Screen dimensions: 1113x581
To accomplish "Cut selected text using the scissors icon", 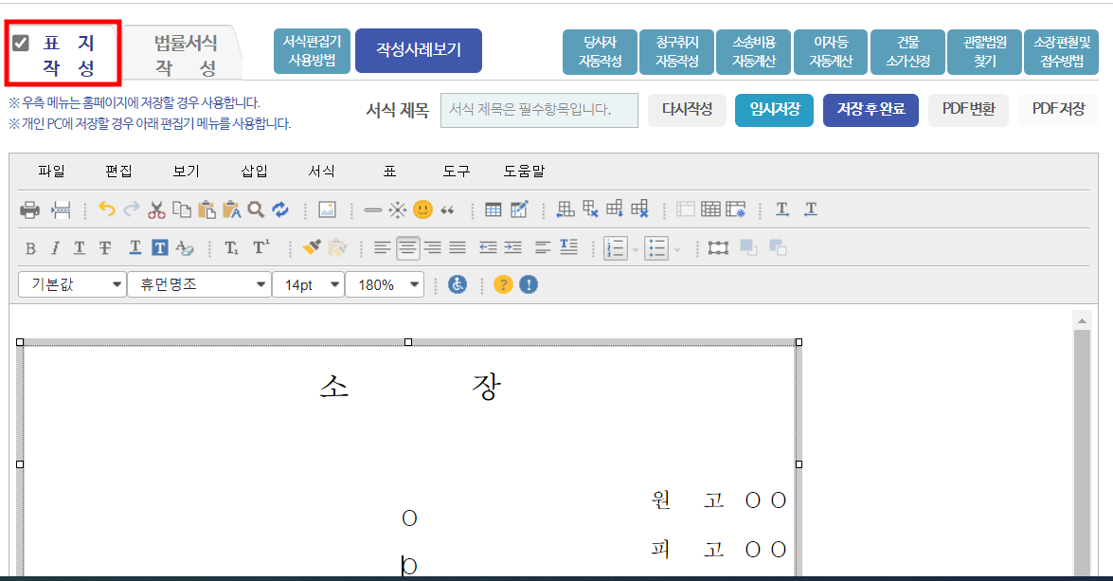I will point(155,209).
